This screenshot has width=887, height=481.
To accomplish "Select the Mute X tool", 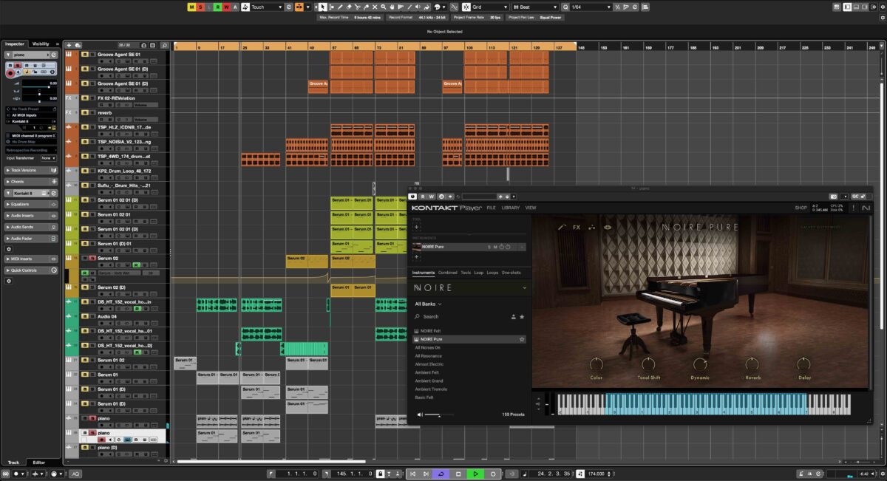I will [375, 7].
